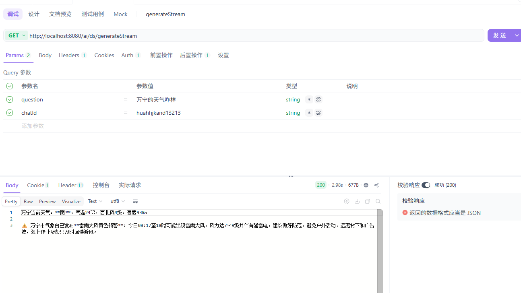Uncheck the question parameter checkbox
The height and width of the screenshot is (293, 521).
coord(10,99)
